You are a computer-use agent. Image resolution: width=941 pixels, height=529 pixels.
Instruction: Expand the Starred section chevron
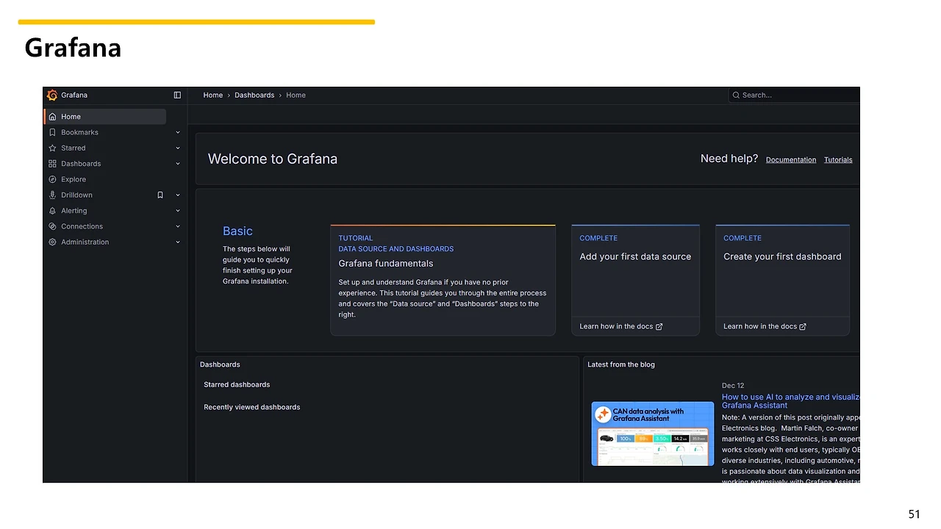178,148
